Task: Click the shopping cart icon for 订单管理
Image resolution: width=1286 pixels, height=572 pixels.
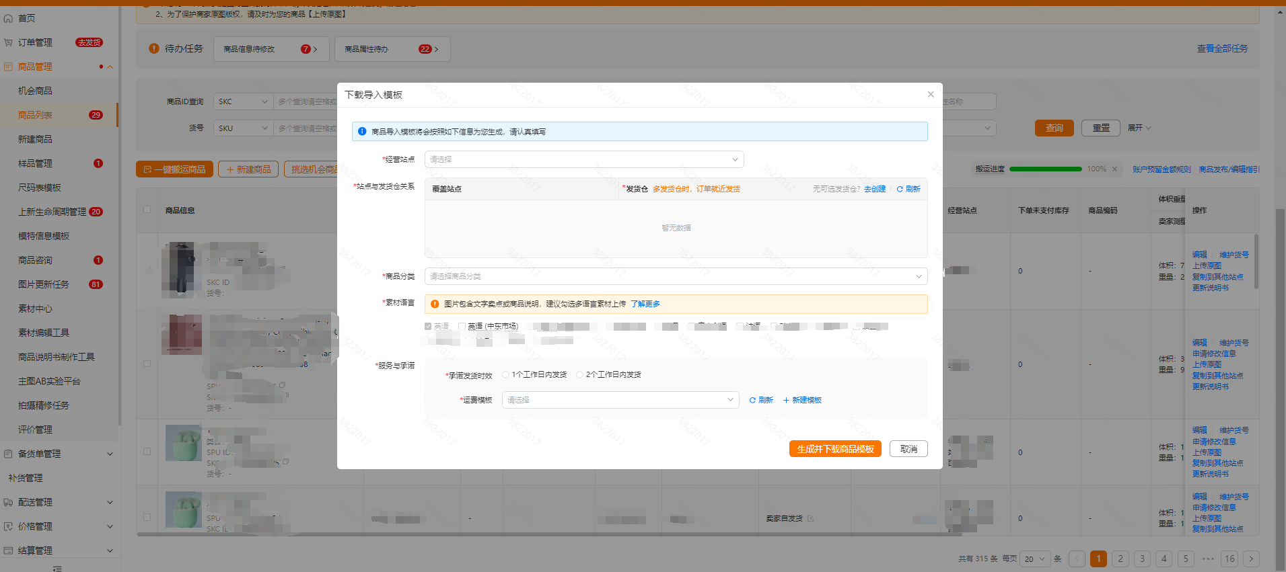Action: tap(8, 42)
